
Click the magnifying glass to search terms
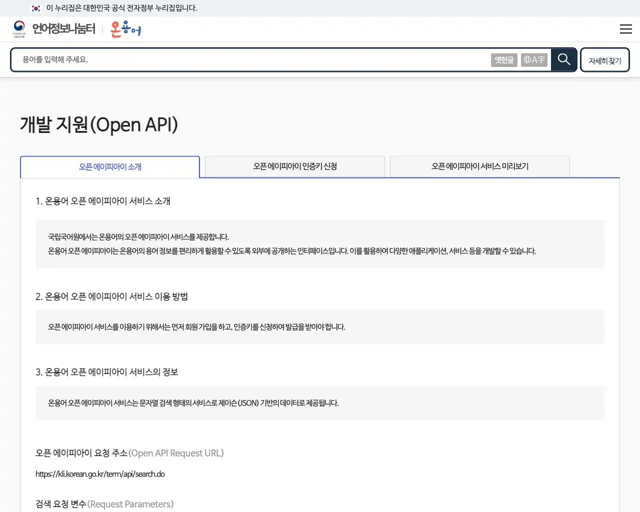(564, 59)
